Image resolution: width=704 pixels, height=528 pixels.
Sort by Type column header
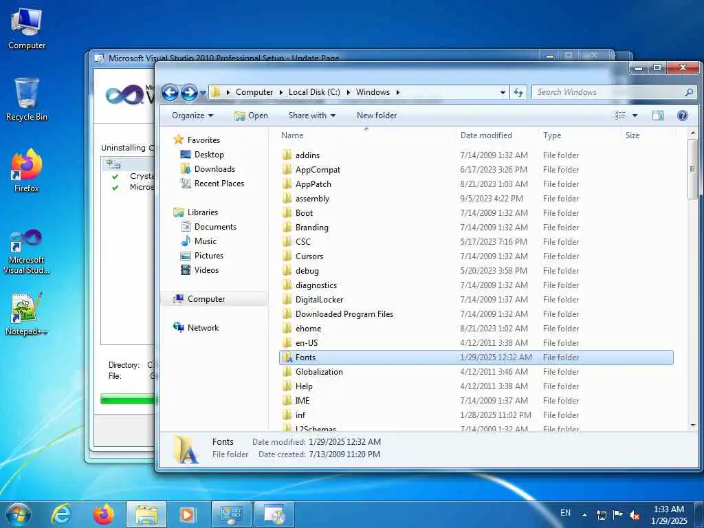pos(579,135)
